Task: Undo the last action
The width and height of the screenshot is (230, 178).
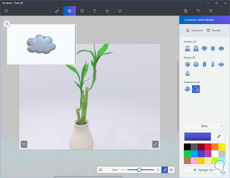Action: [198, 11]
